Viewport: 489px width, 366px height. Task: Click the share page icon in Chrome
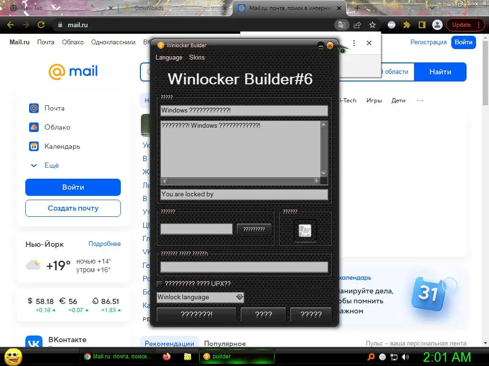tap(357, 25)
